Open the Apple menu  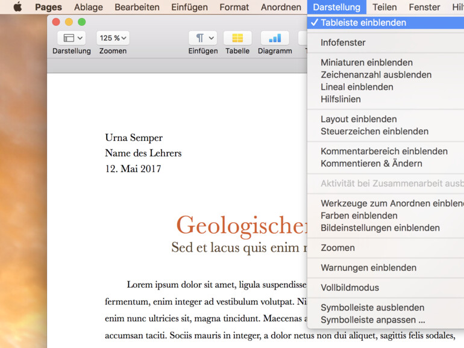click(17, 7)
